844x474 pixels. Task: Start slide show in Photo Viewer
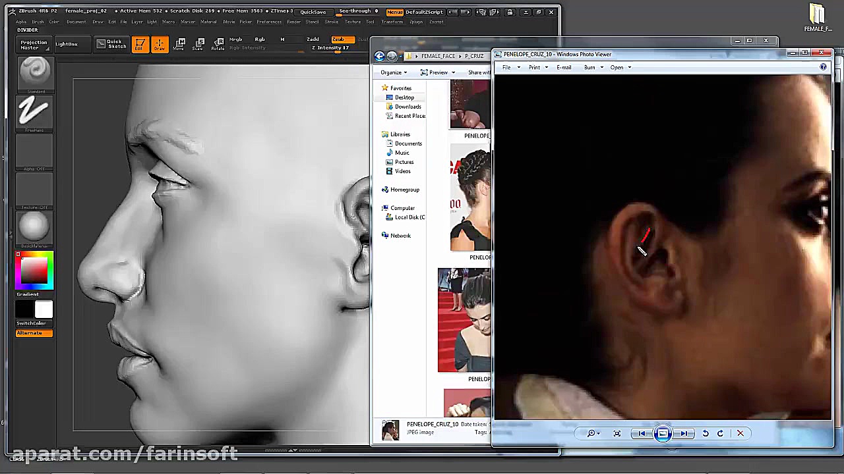pos(663,433)
